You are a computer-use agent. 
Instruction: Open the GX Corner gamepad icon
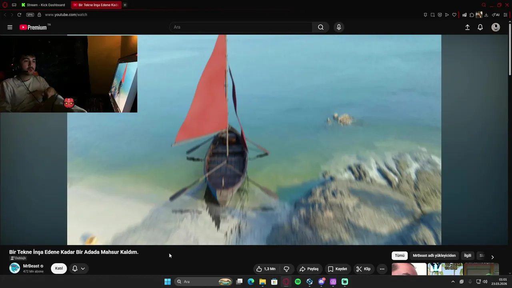coord(14,5)
